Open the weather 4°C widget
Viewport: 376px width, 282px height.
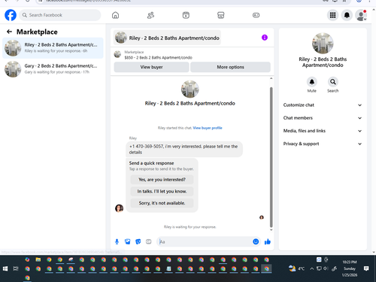pyautogui.click(x=296, y=268)
